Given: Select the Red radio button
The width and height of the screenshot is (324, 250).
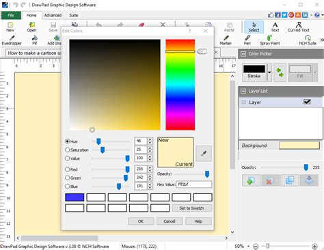Looking at the screenshot, I should 67,169.
